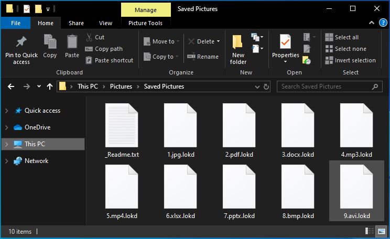Image resolution: width=390 pixels, height=239 pixels.
Task: Expand the Quick access tree node
Action: coord(7,111)
